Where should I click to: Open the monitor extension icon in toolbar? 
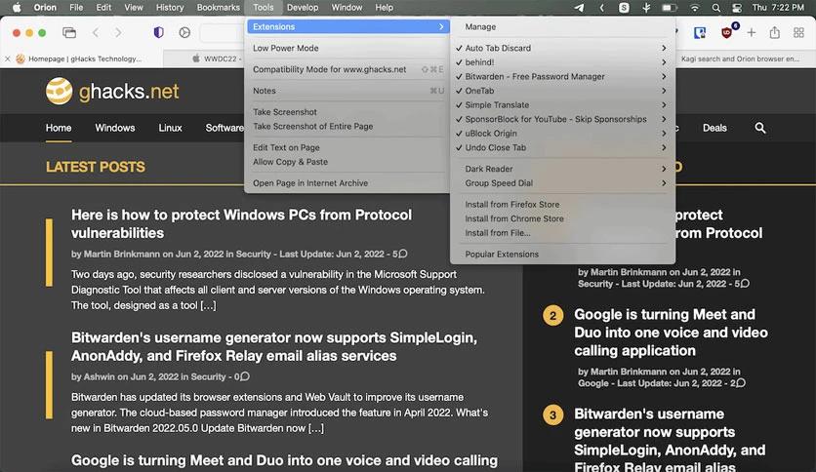(700, 33)
